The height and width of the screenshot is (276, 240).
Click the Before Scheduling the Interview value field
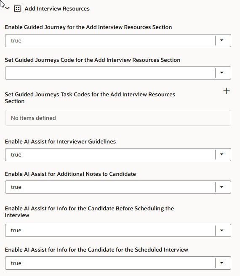[x=110, y=230]
